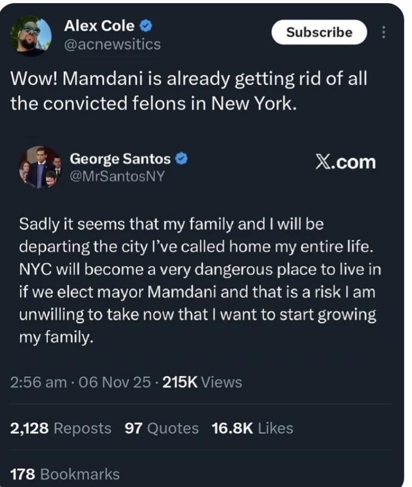412x487 pixels.
Task: Click the 2:56 am timestamp
Action: tap(39, 382)
